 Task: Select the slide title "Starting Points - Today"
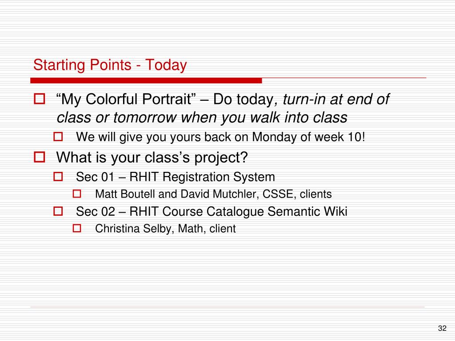[110, 65]
